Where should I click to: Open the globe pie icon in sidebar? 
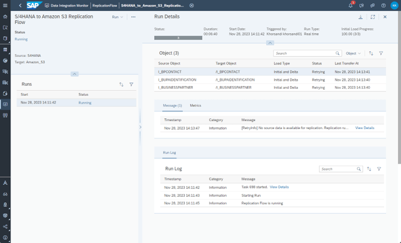[5, 60]
